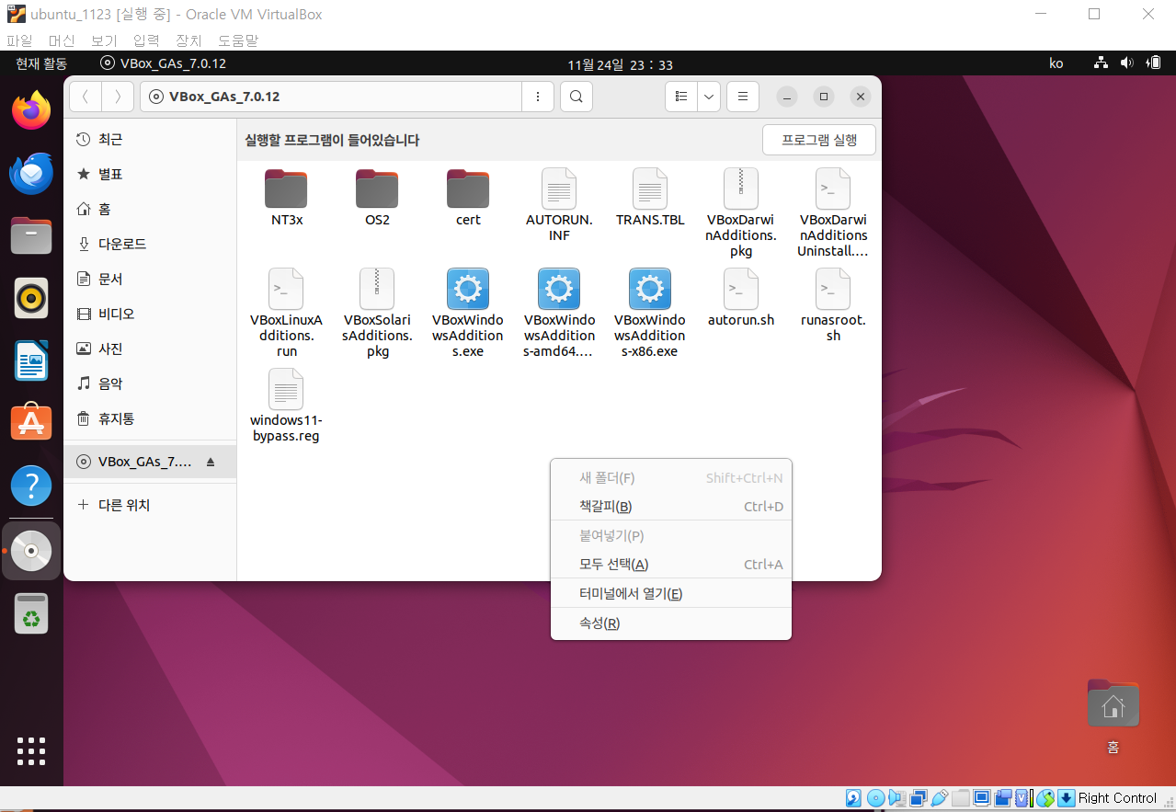Open view options dropdown arrow
The height and width of the screenshot is (812, 1176).
[709, 97]
